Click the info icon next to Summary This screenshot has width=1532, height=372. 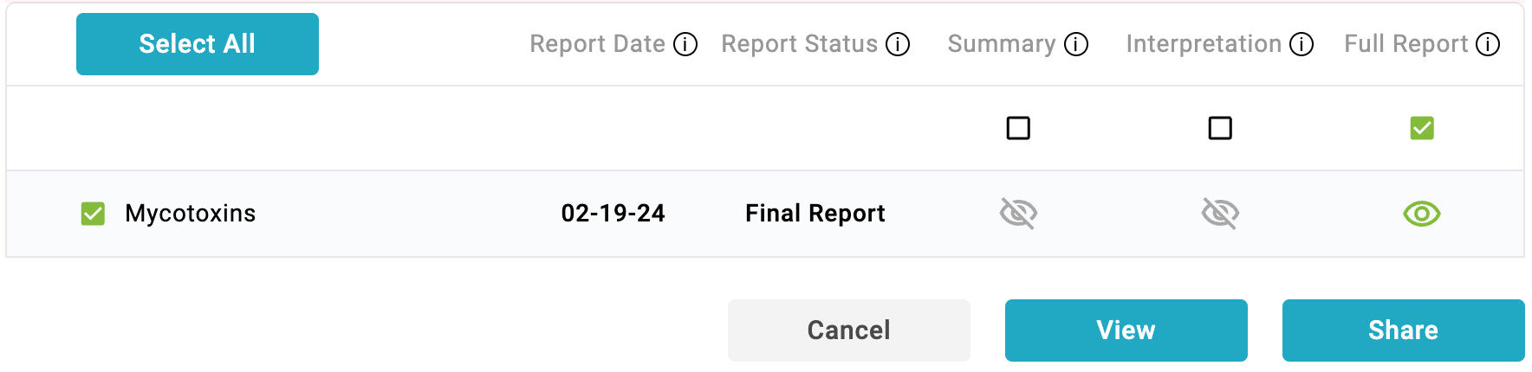1076,44
